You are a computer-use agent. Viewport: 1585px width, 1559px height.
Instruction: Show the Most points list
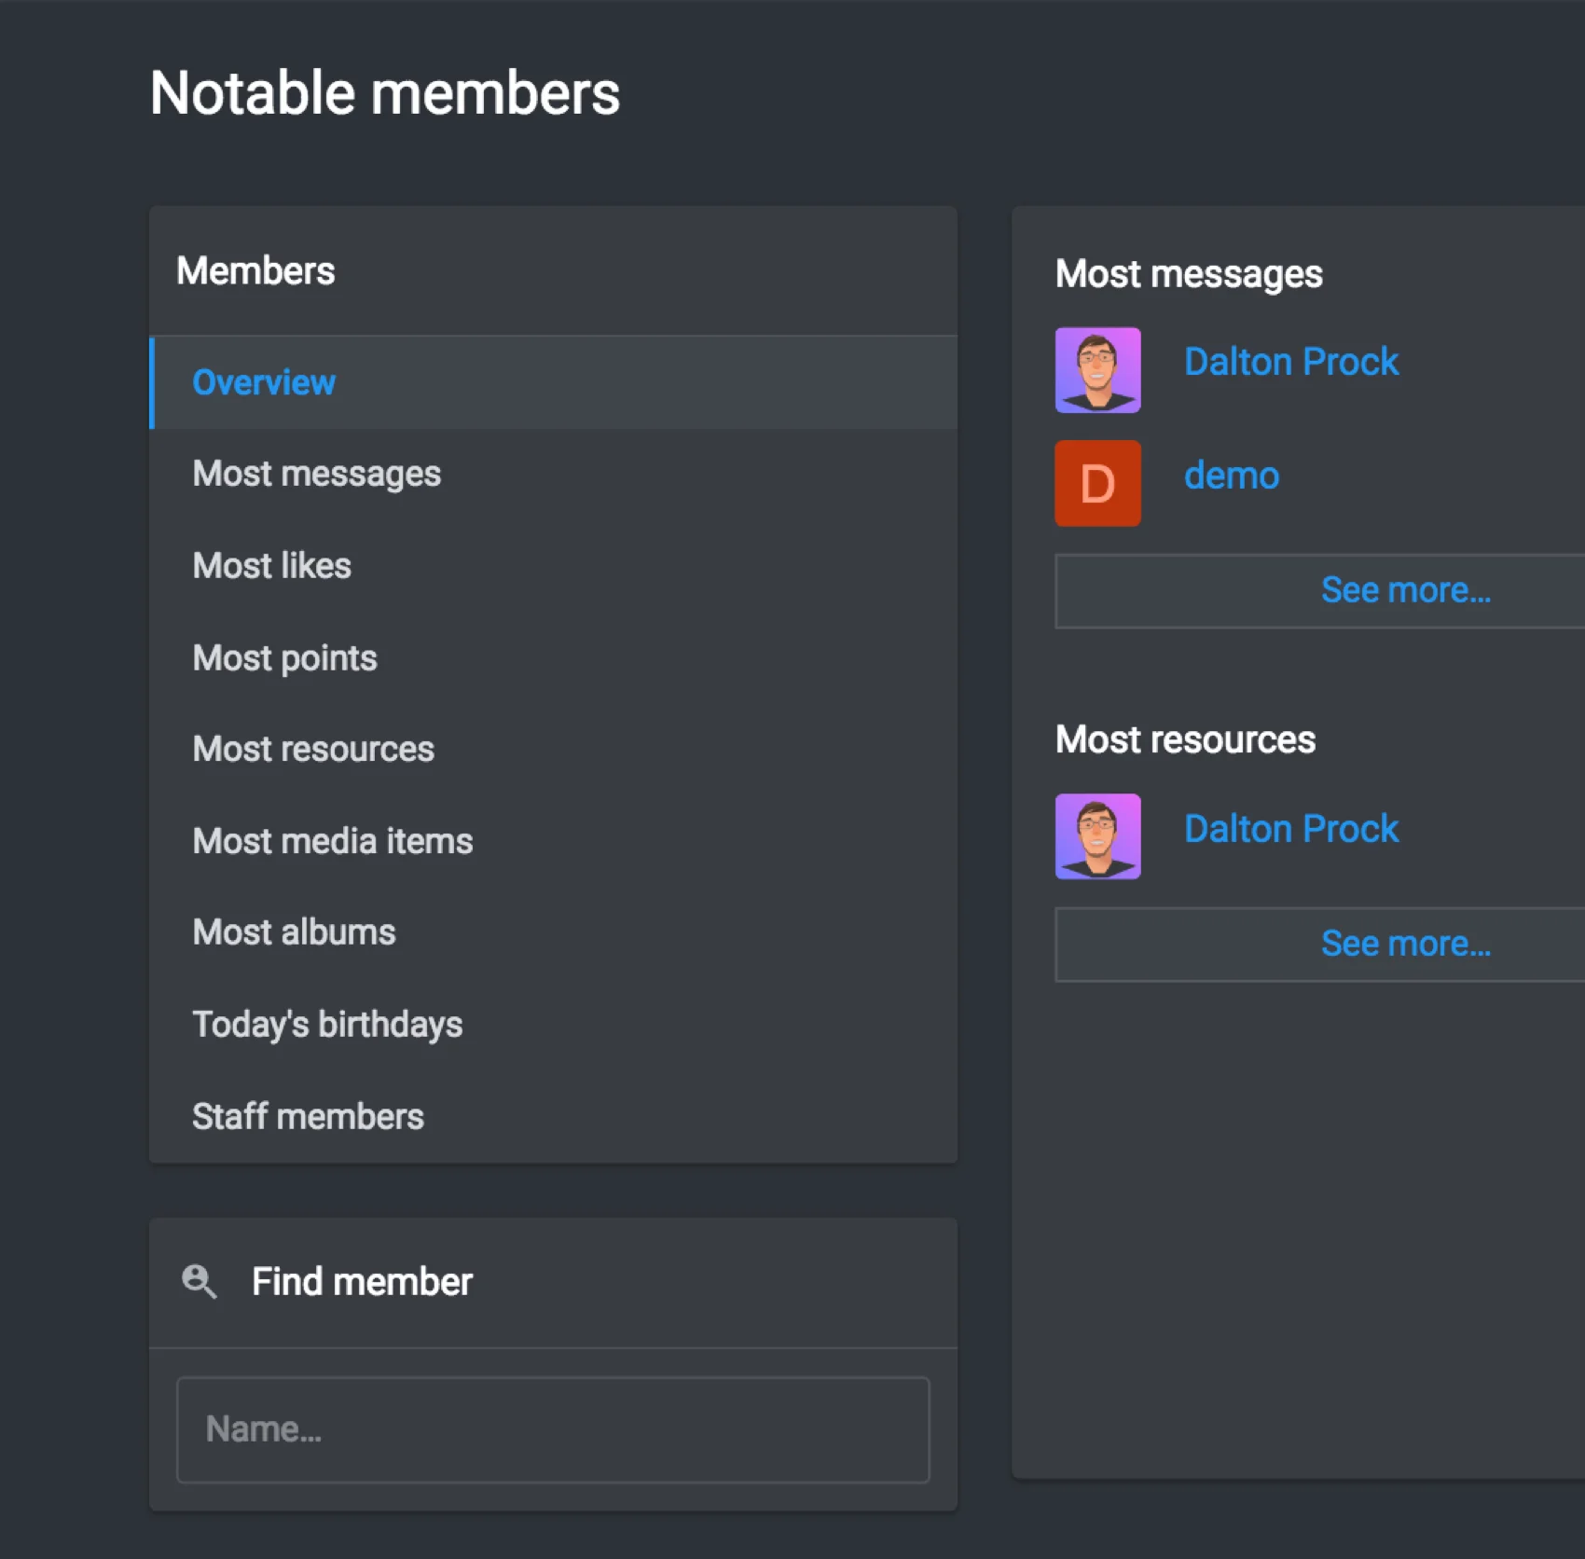284,658
